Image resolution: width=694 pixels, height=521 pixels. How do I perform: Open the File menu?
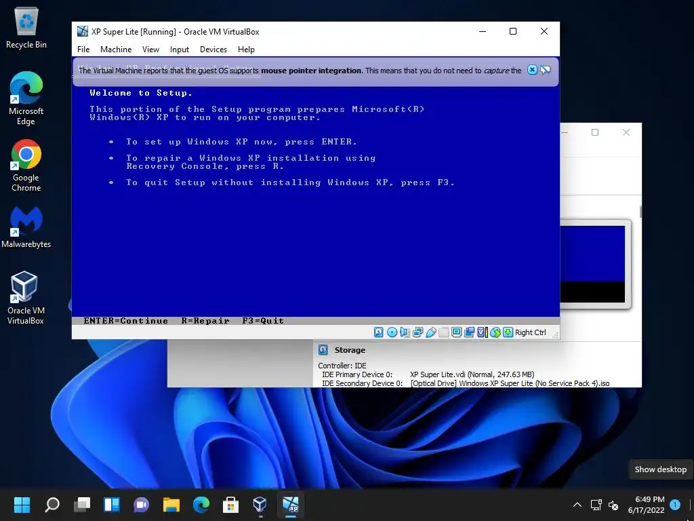click(83, 49)
